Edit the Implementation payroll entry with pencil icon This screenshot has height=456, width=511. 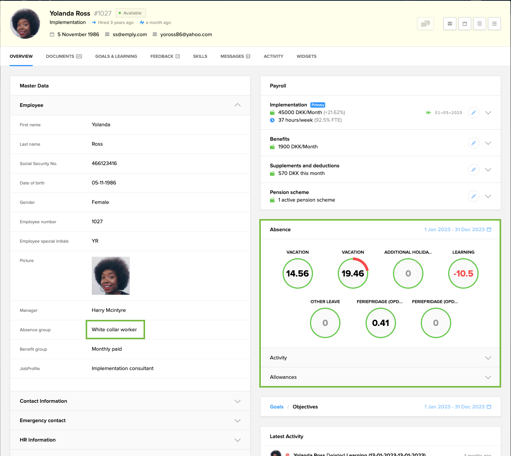473,113
